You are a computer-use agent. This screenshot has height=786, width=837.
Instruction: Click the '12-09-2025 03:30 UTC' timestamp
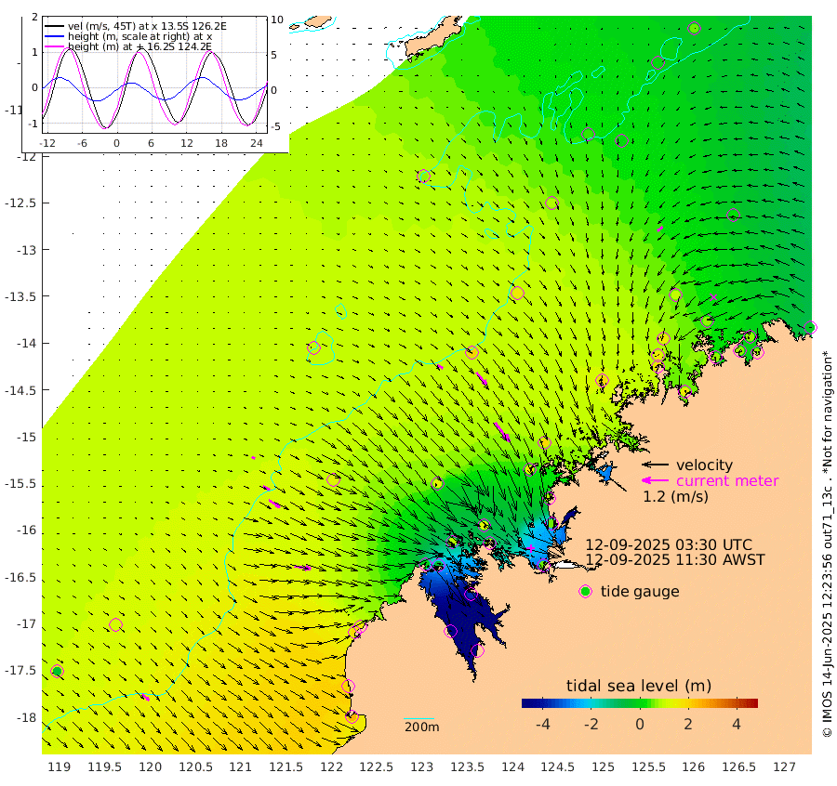tap(669, 545)
